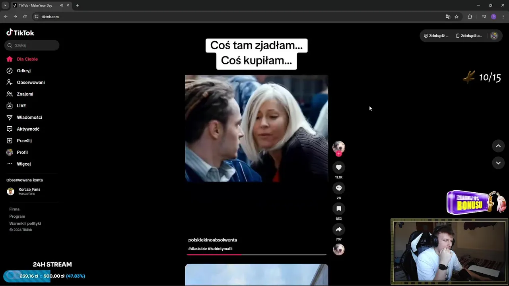Click first Zdobądź button in header
Screen dimensions: 509x286
tap(436, 36)
